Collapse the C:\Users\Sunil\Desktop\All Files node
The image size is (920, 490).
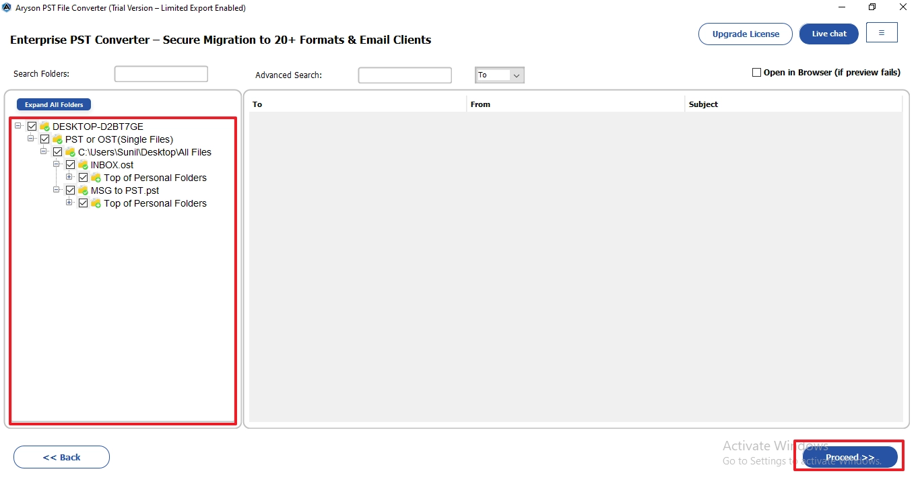pos(44,151)
